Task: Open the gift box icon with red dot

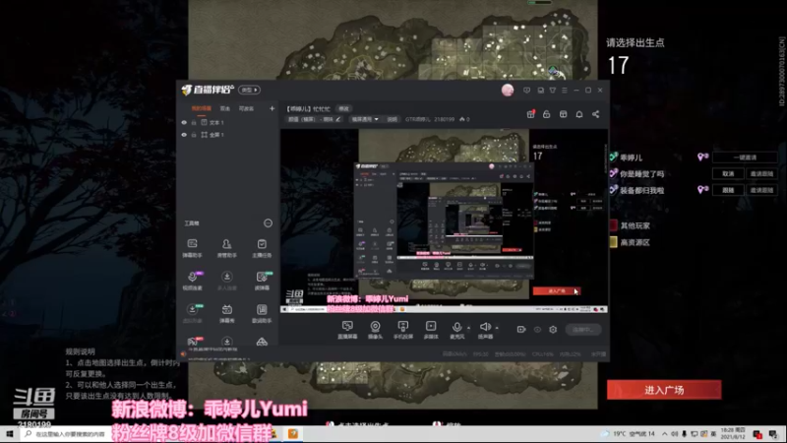Action: pyautogui.click(x=530, y=114)
